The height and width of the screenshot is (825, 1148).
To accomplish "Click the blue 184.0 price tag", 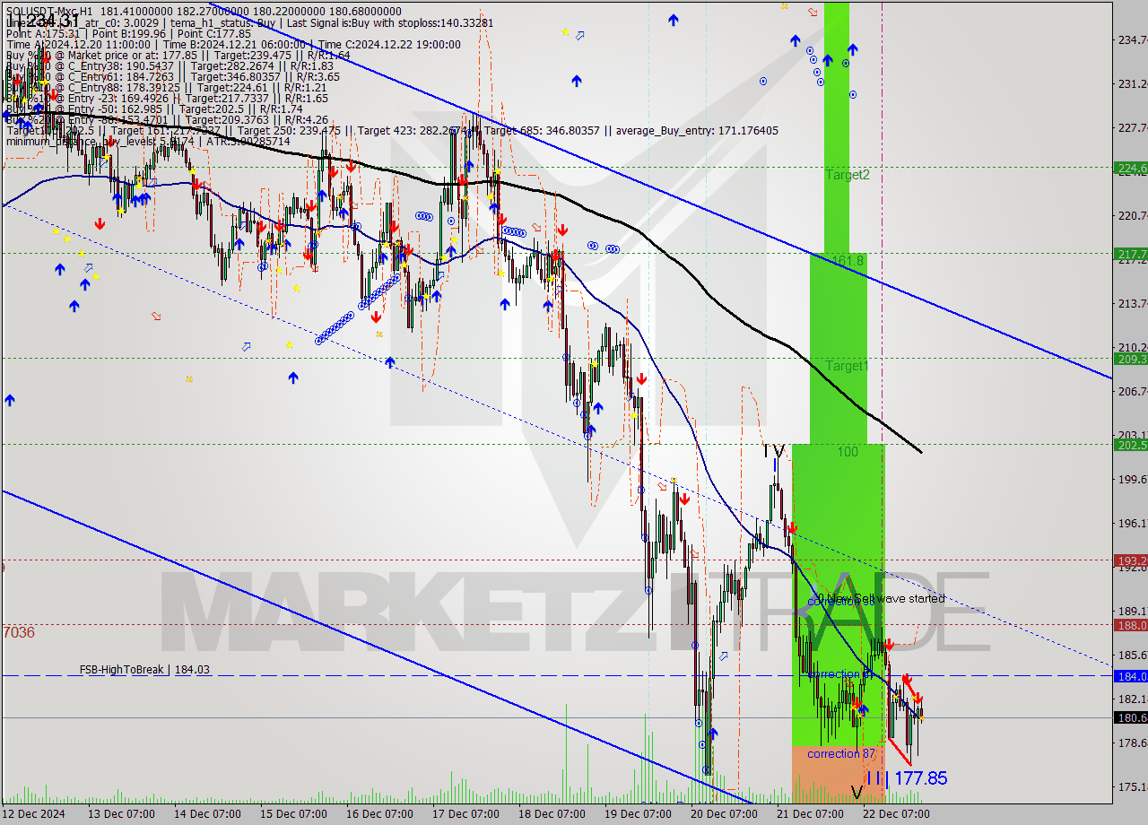I will (x=1130, y=675).
